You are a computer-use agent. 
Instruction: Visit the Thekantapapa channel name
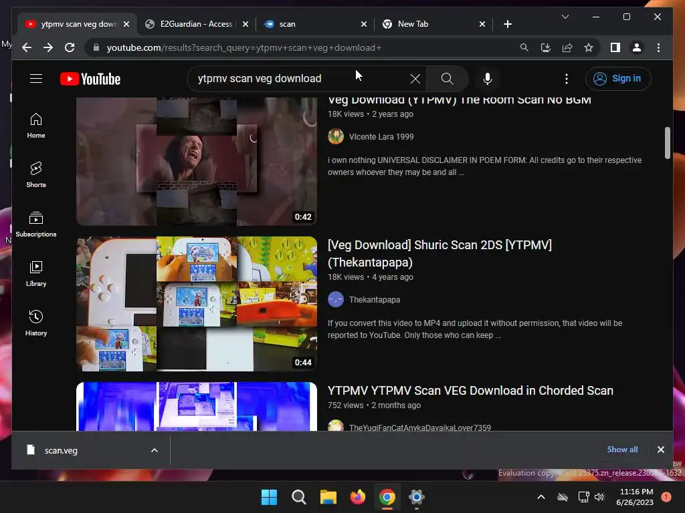375,300
